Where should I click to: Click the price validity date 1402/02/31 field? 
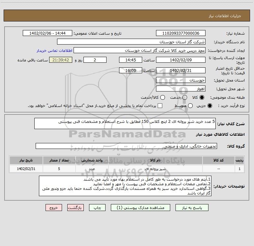pyautogui.click(x=181, y=70)
